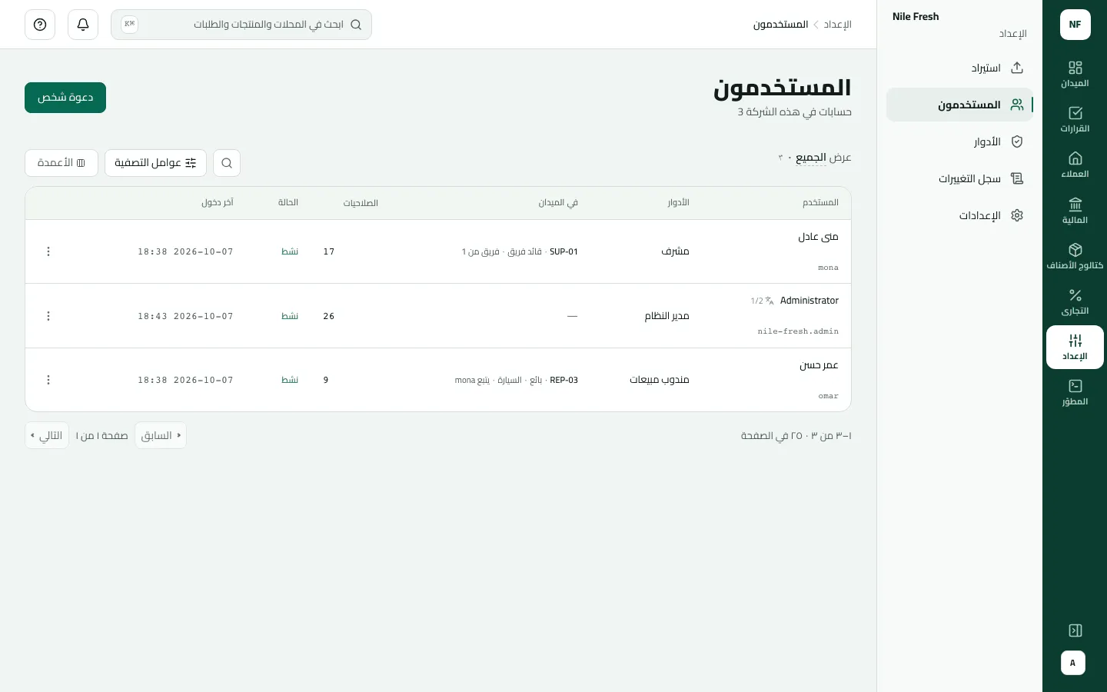
Task: Open كتالوج الأصناف in the side rail
Action: tap(1075, 257)
